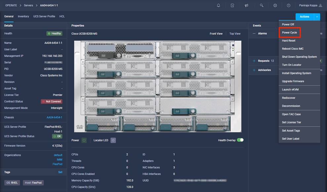
Task: Expand the Advisories section
Action: pos(254,70)
